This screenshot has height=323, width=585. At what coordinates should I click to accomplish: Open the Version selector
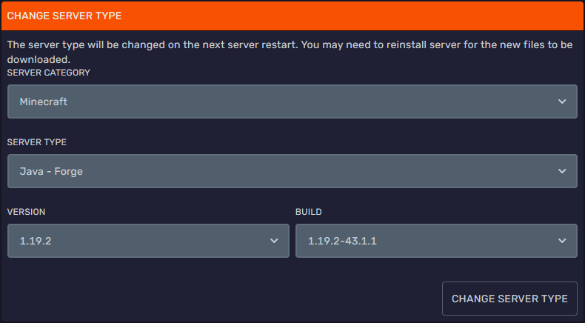(x=148, y=241)
